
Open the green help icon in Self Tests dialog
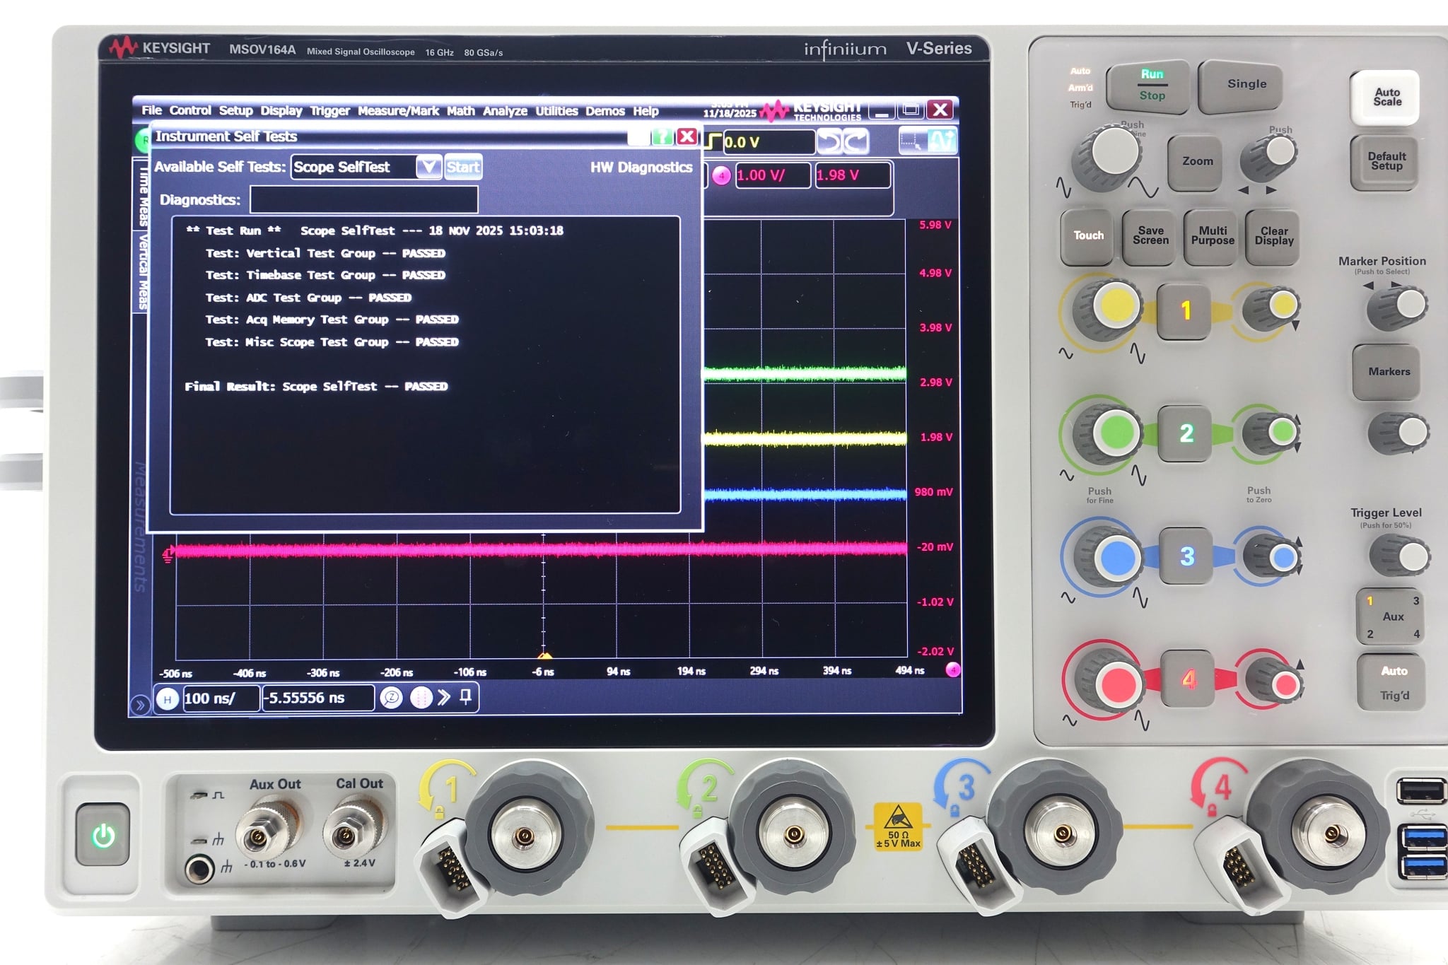click(x=662, y=136)
